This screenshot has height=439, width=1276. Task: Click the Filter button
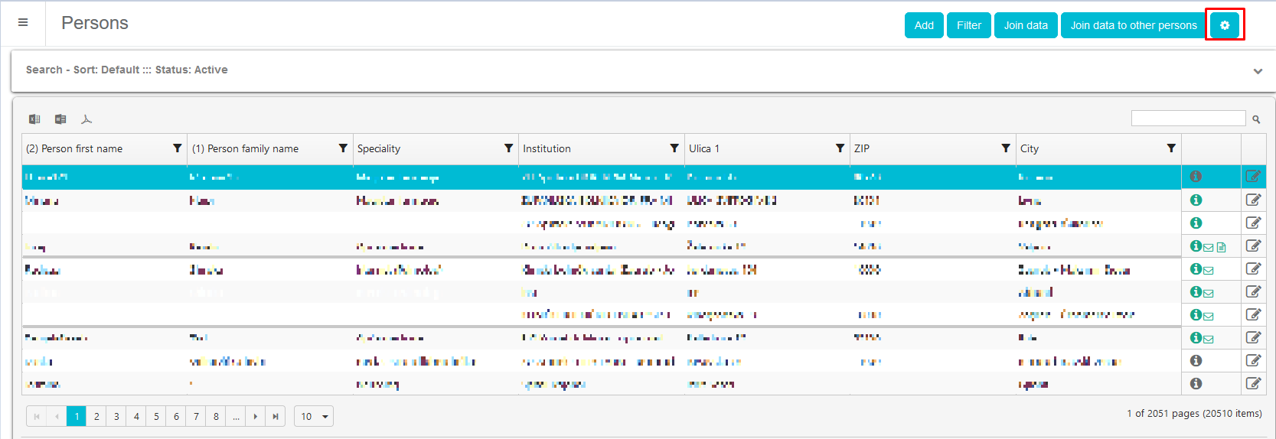pos(968,25)
